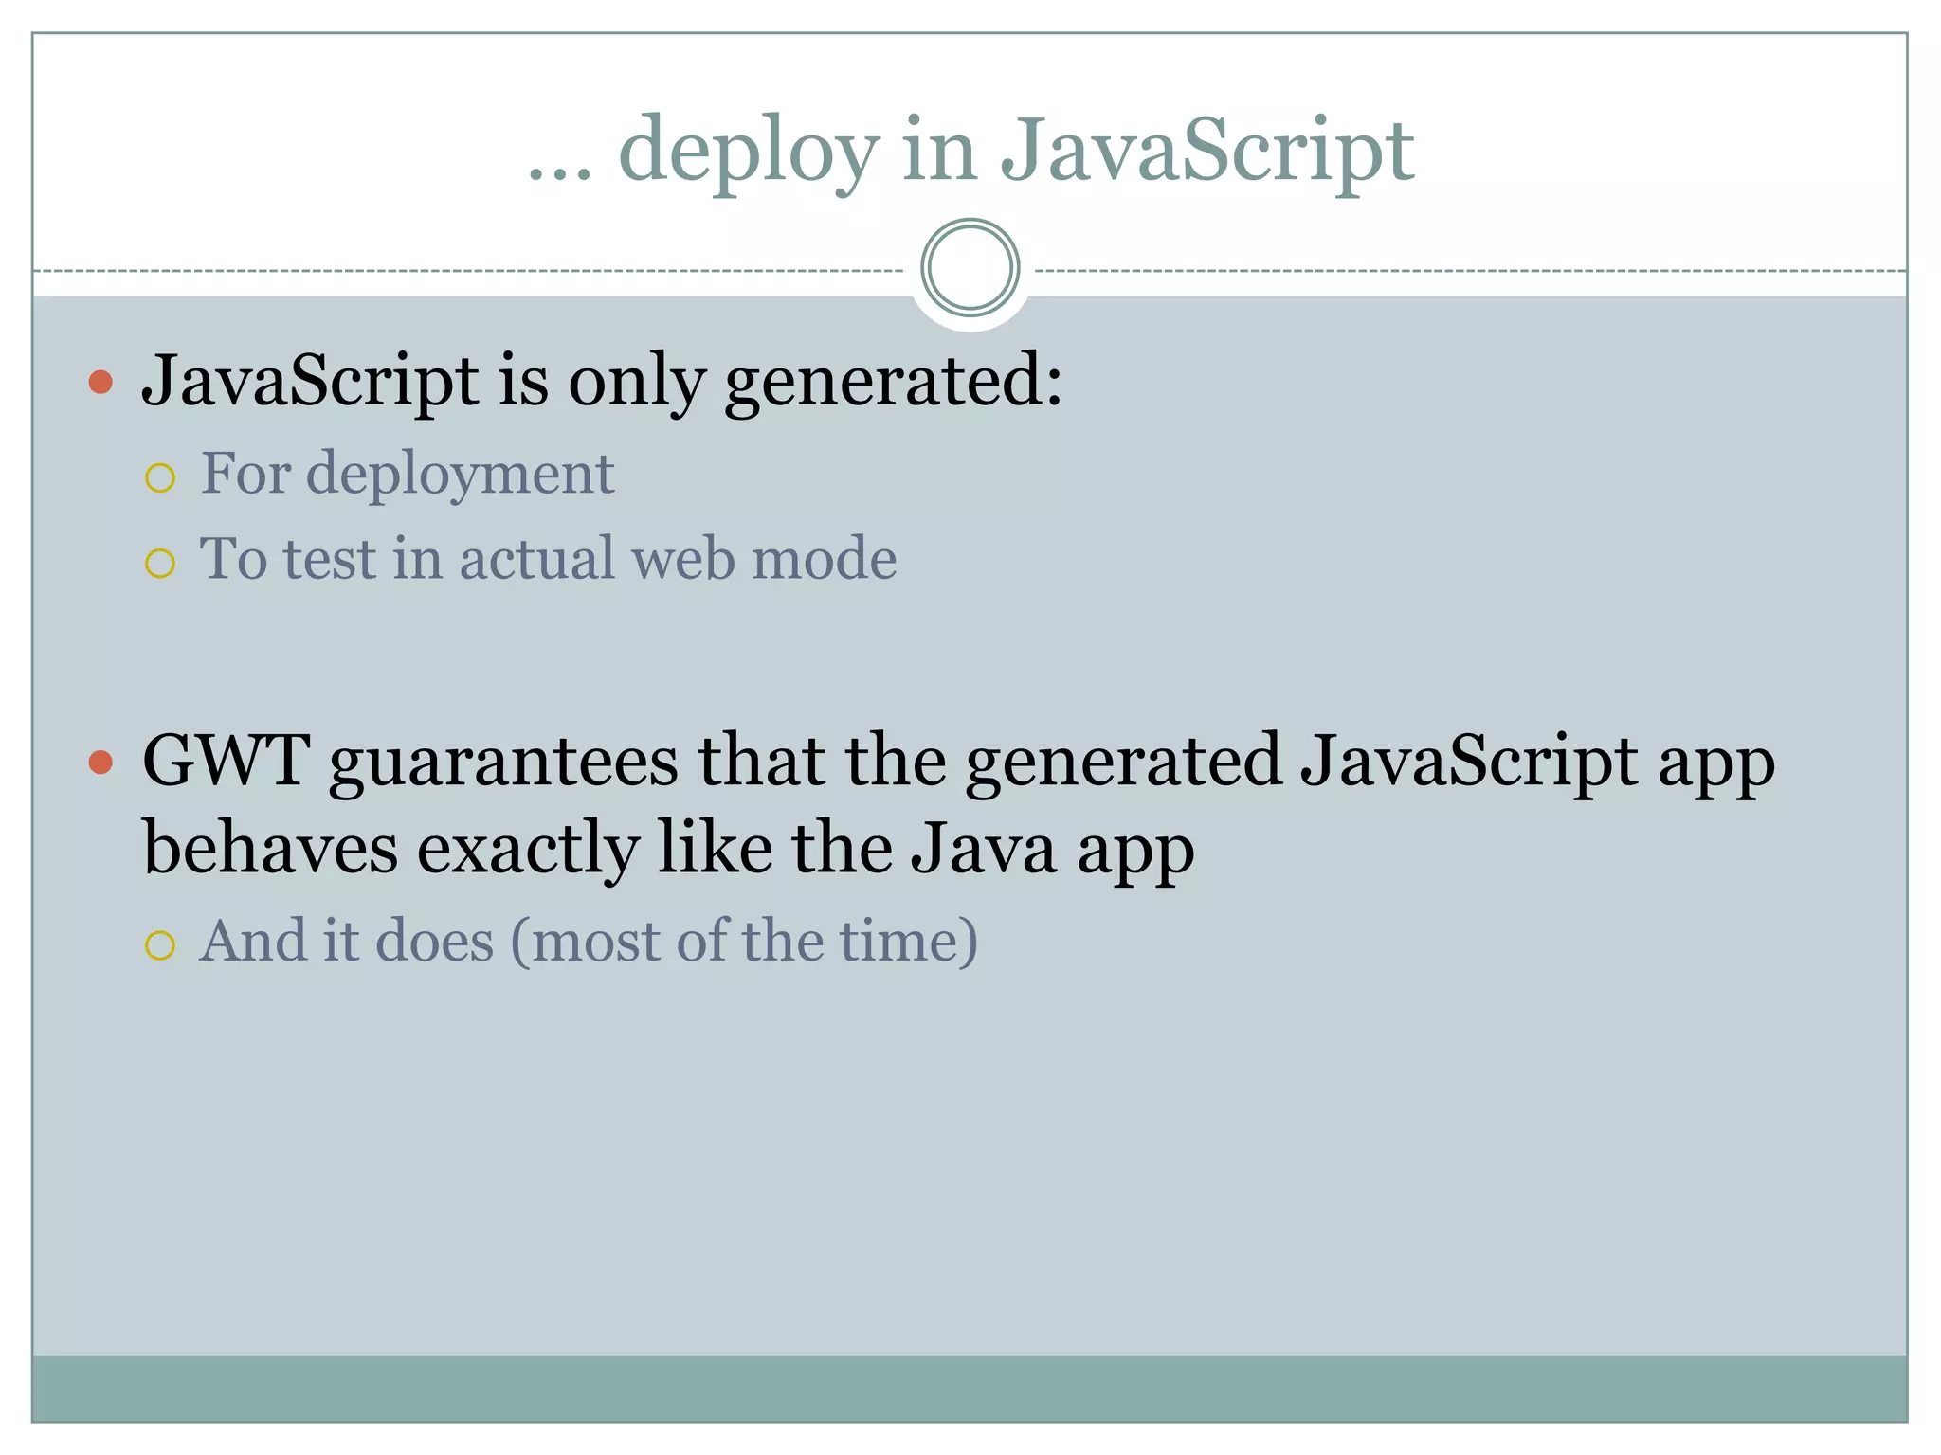Click the line 'behaves exactly like the Java app'
The height and width of the screenshot is (1455, 1941).
pos(668,849)
